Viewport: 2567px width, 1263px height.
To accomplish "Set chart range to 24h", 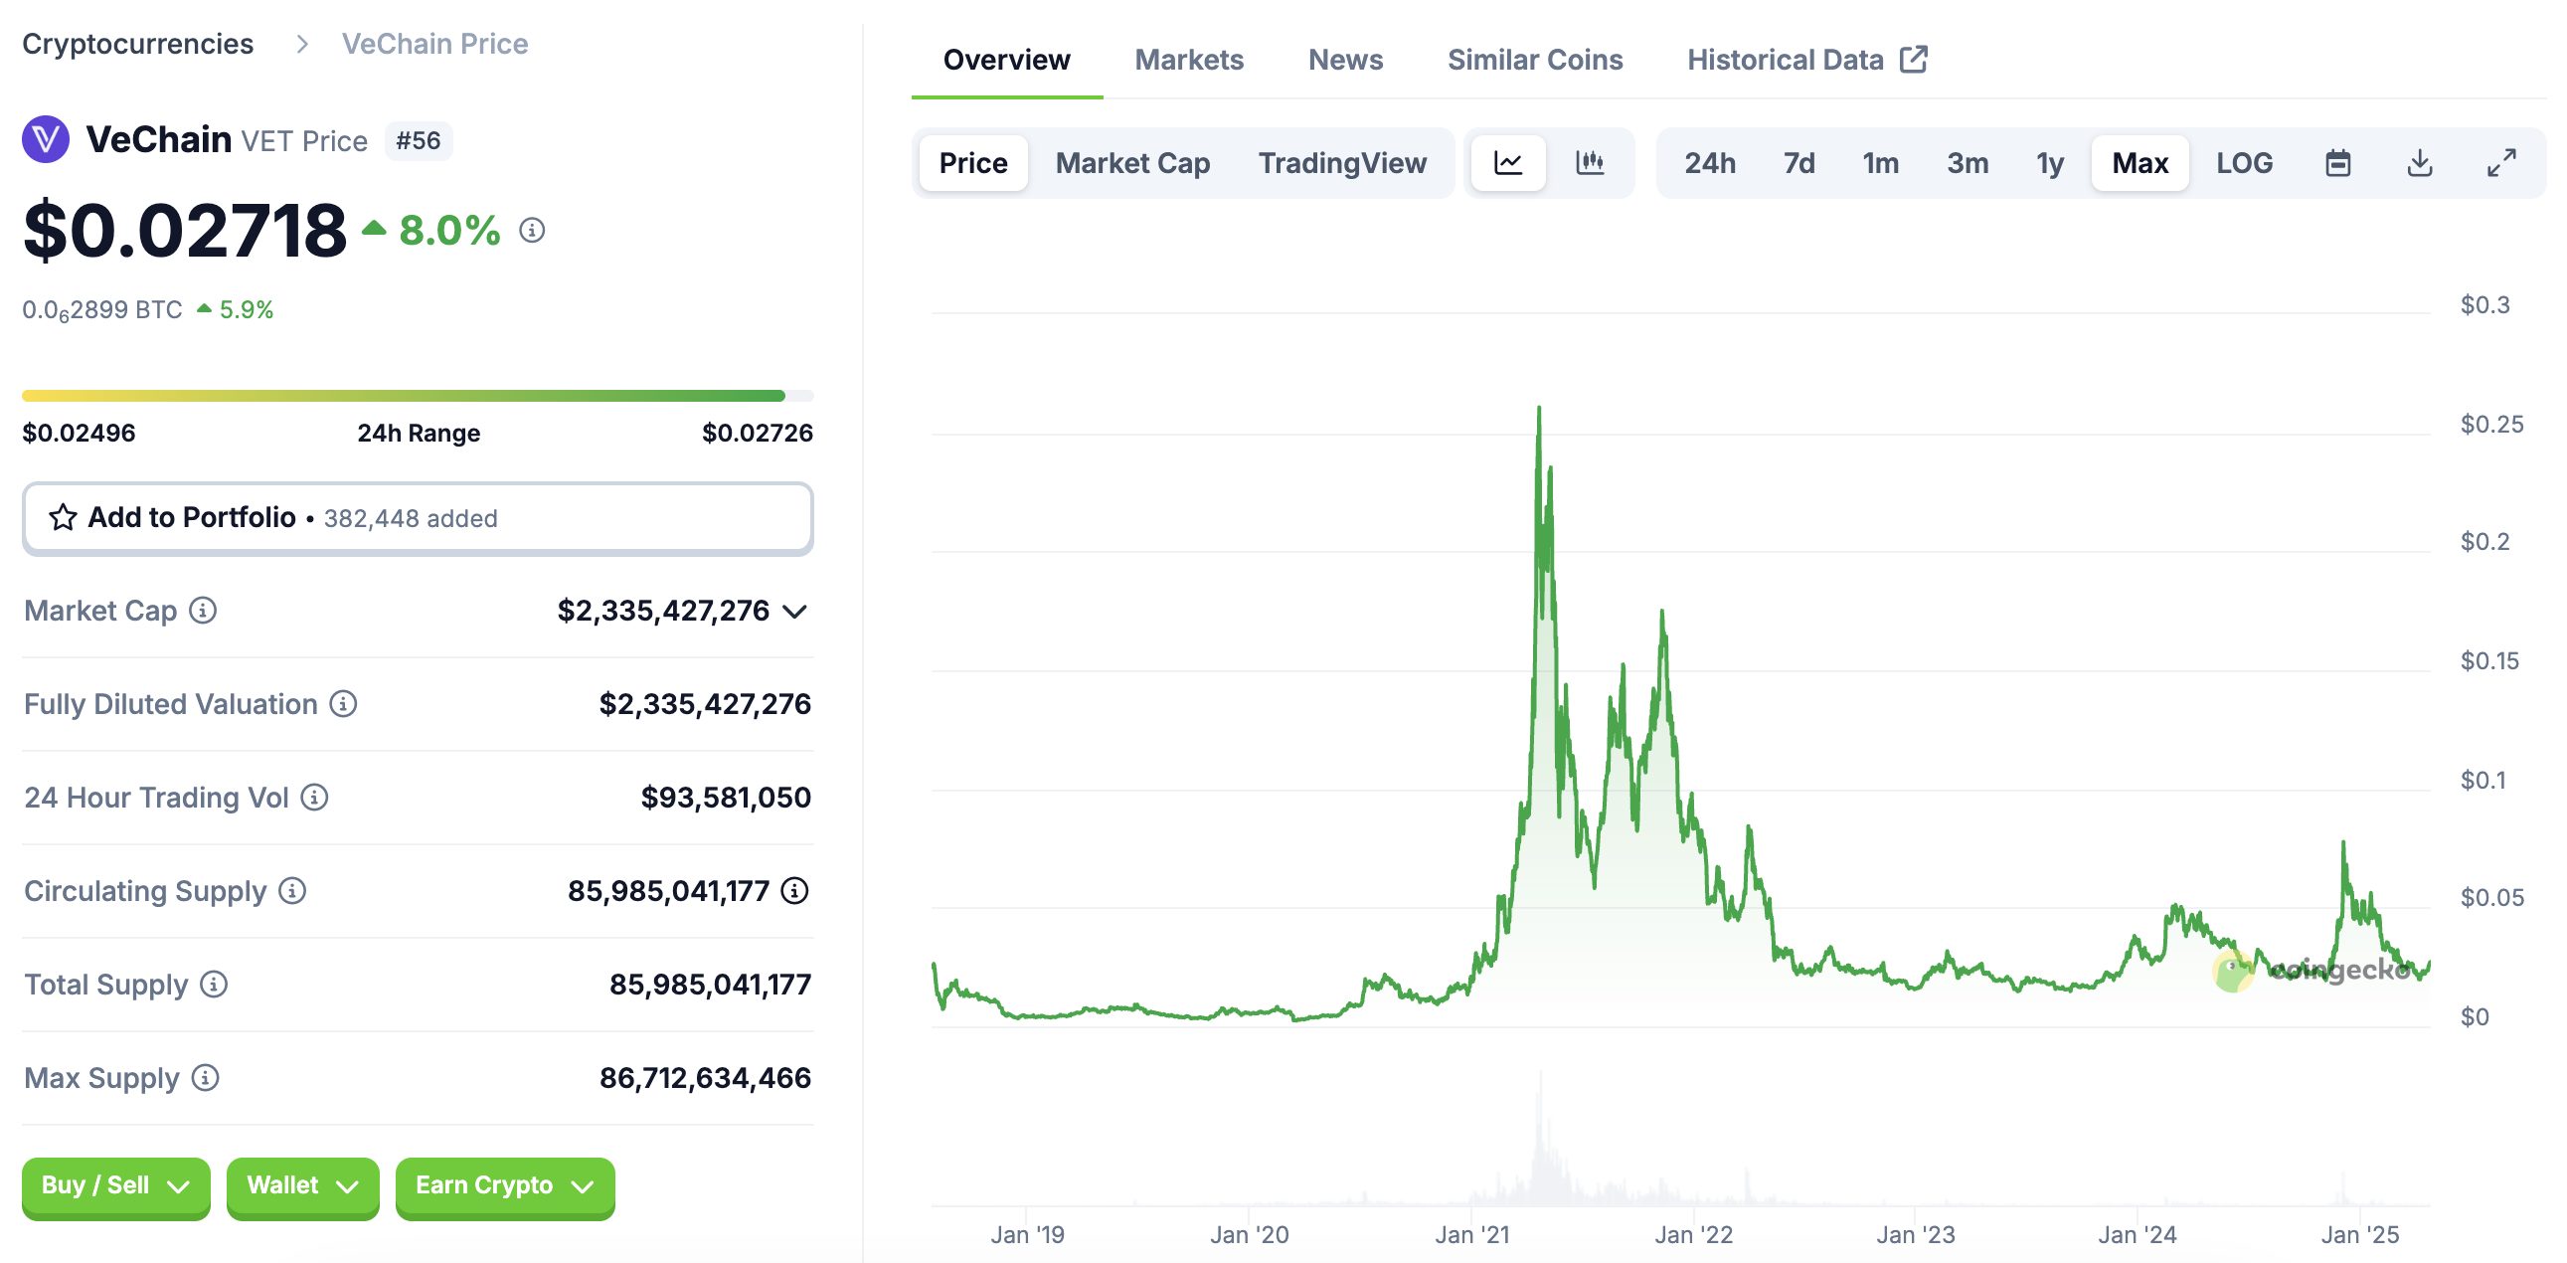I will pyautogui.click(x=1709, y=162).
